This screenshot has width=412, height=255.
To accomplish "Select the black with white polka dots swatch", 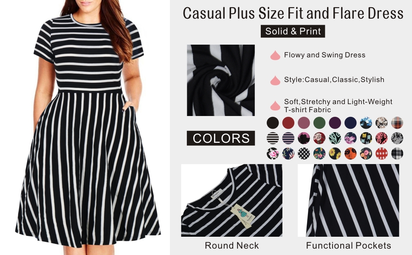I will click(x=304, y=153).
